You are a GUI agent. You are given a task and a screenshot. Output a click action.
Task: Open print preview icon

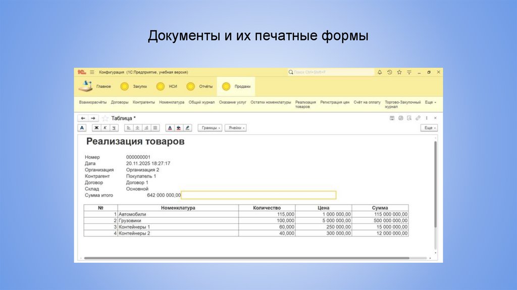point(409,118)
